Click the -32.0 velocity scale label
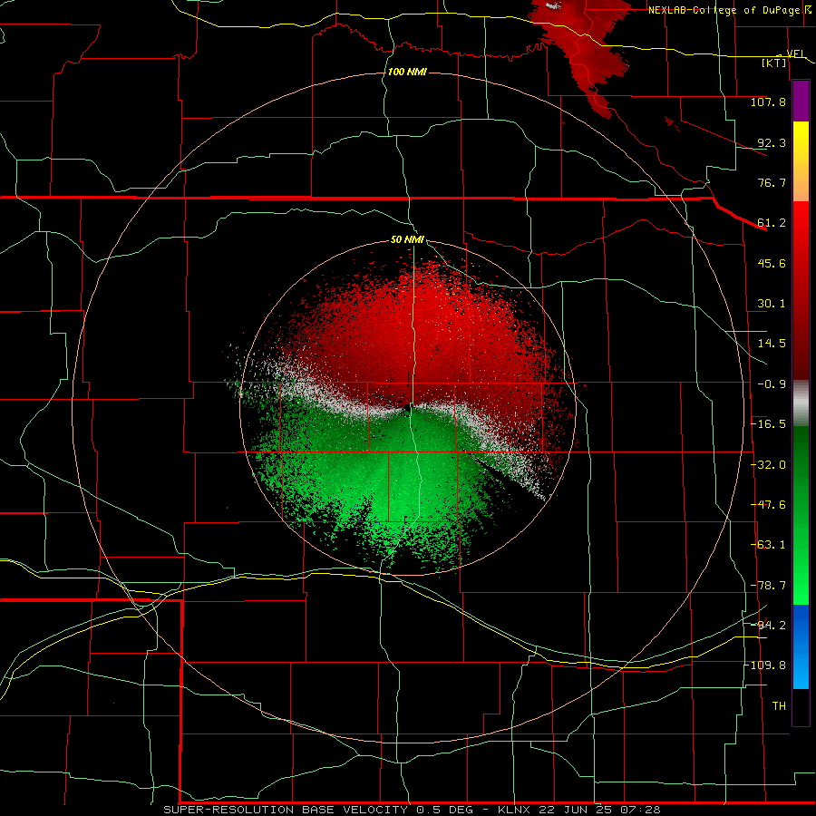This screenshot has width=816, height=816. 769,465
